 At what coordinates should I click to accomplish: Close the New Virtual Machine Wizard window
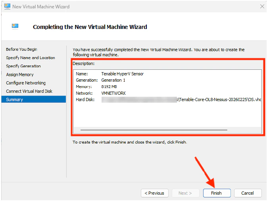pos(262,6)
